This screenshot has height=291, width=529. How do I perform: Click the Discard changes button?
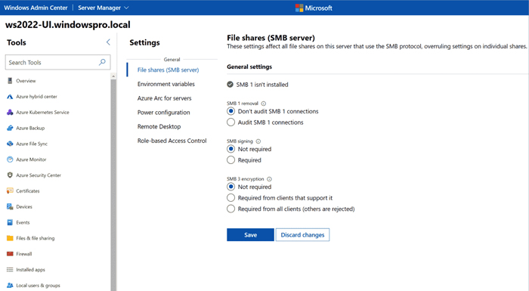tap(302, 235)
